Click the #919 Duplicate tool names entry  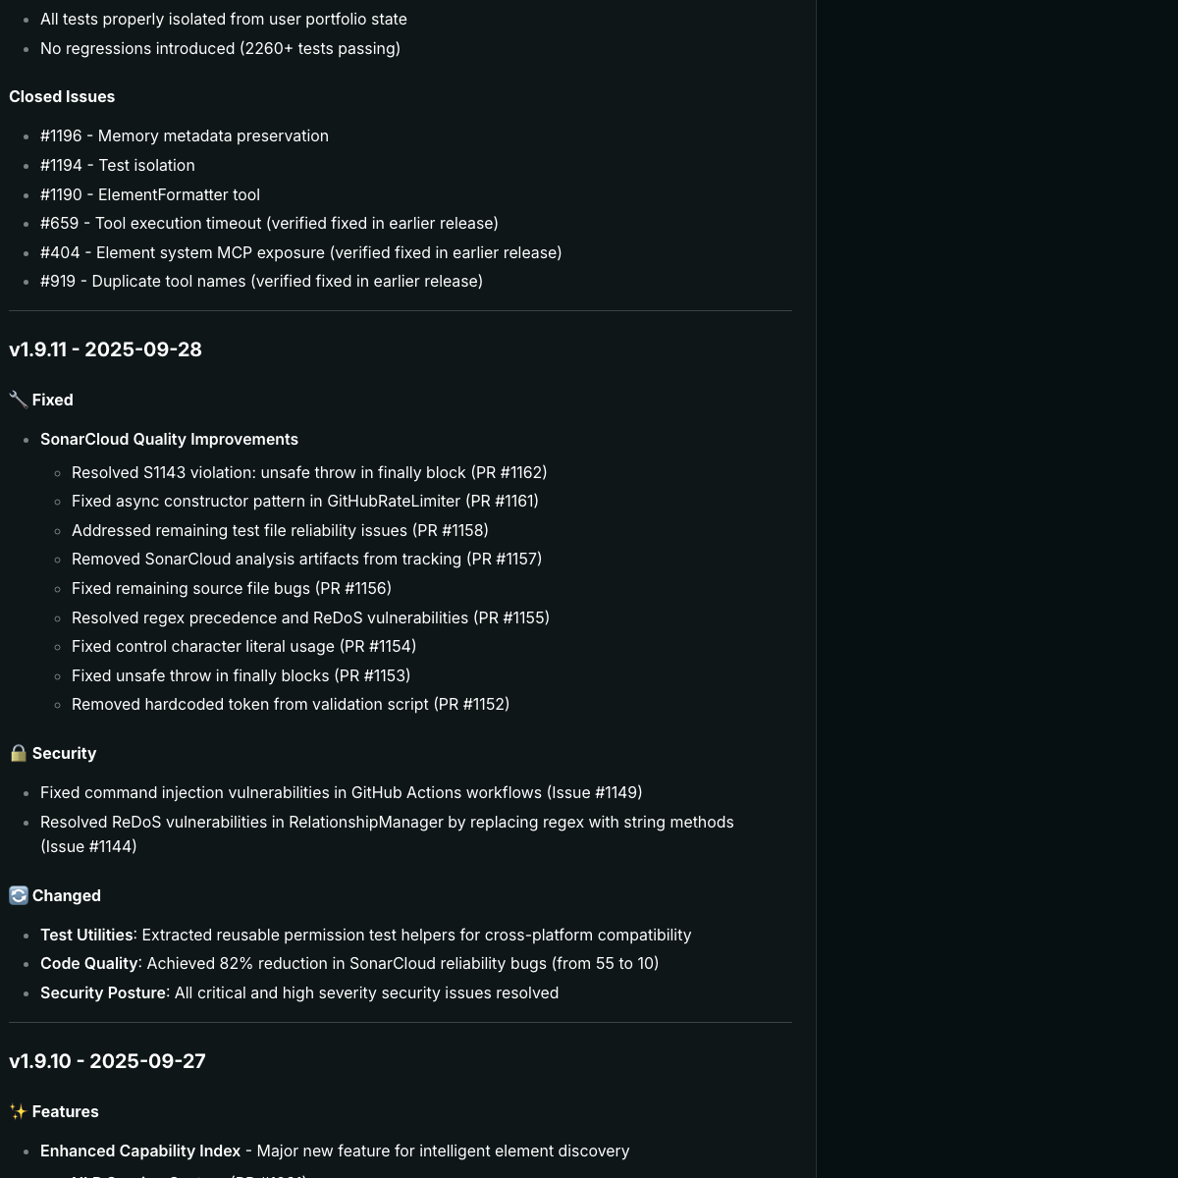261,281
